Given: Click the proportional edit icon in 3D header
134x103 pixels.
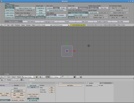Looking at the screenshot, I should [x=78, y=77].
